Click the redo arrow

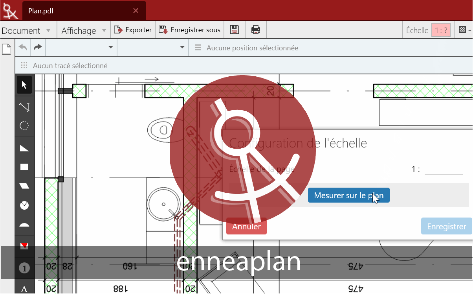pos(38,48)
